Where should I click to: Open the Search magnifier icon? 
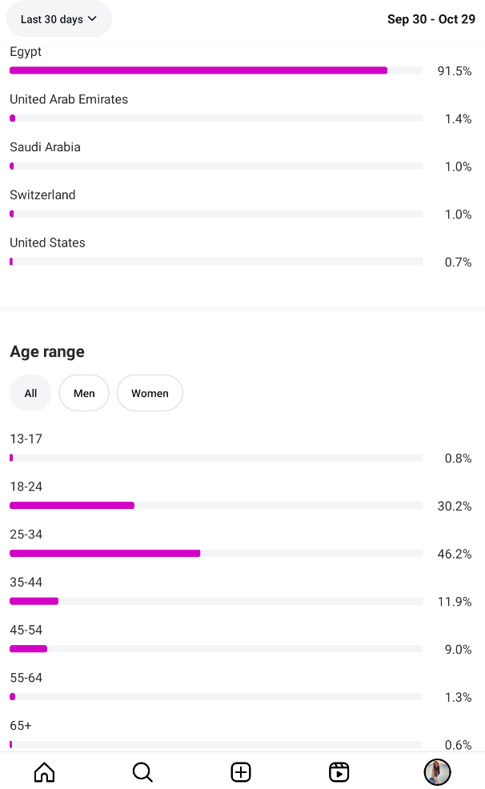tap(142, 772)
